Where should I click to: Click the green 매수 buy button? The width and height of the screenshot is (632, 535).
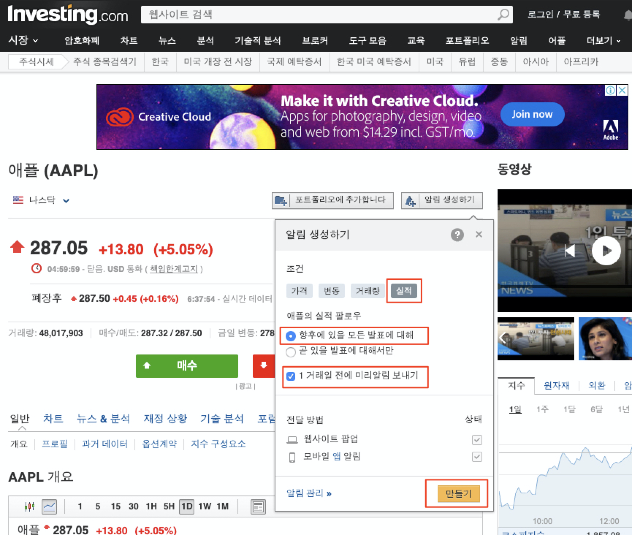pos(187,366)
